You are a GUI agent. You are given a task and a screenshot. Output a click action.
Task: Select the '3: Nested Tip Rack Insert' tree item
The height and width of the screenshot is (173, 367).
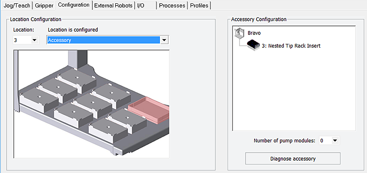291,46
